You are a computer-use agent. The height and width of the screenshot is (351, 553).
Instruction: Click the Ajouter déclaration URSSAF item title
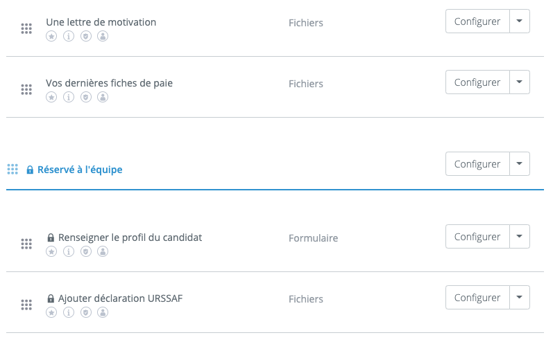[120, 298]
